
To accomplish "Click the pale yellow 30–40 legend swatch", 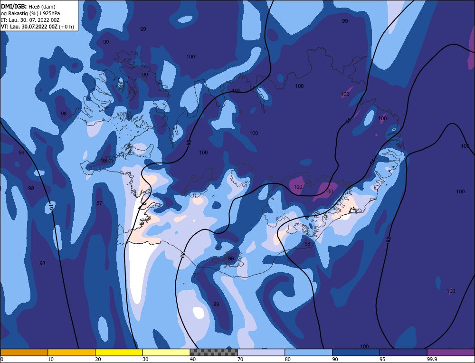I will pos(166,352).
